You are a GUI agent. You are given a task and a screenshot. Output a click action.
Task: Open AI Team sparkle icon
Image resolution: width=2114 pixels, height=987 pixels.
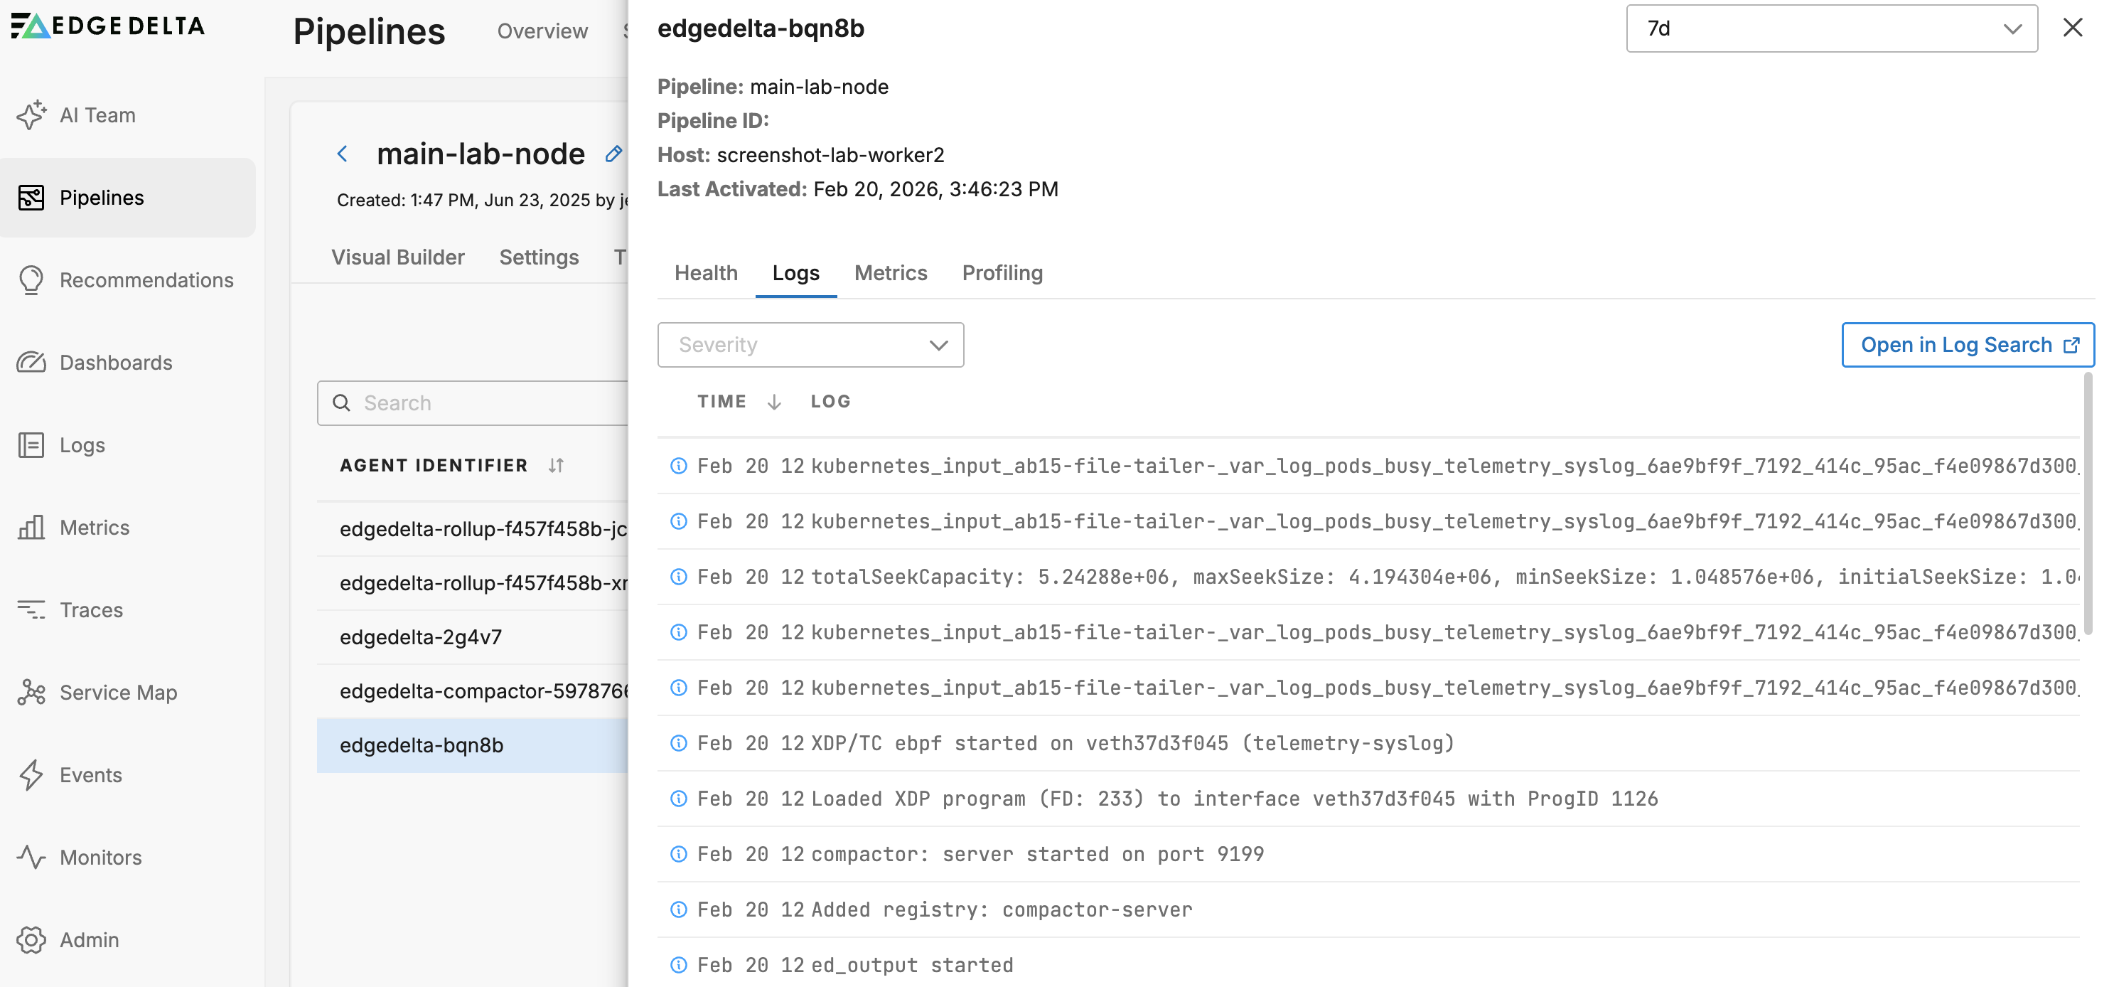31,115
